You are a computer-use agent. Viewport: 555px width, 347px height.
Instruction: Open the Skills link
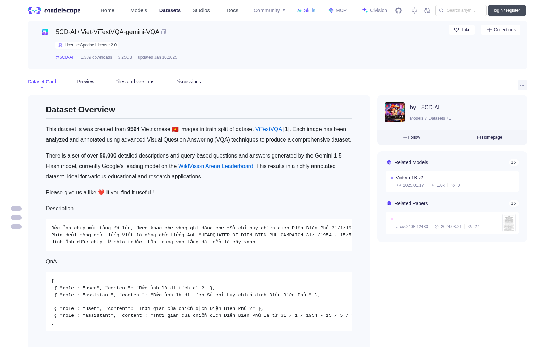[306, 10]
